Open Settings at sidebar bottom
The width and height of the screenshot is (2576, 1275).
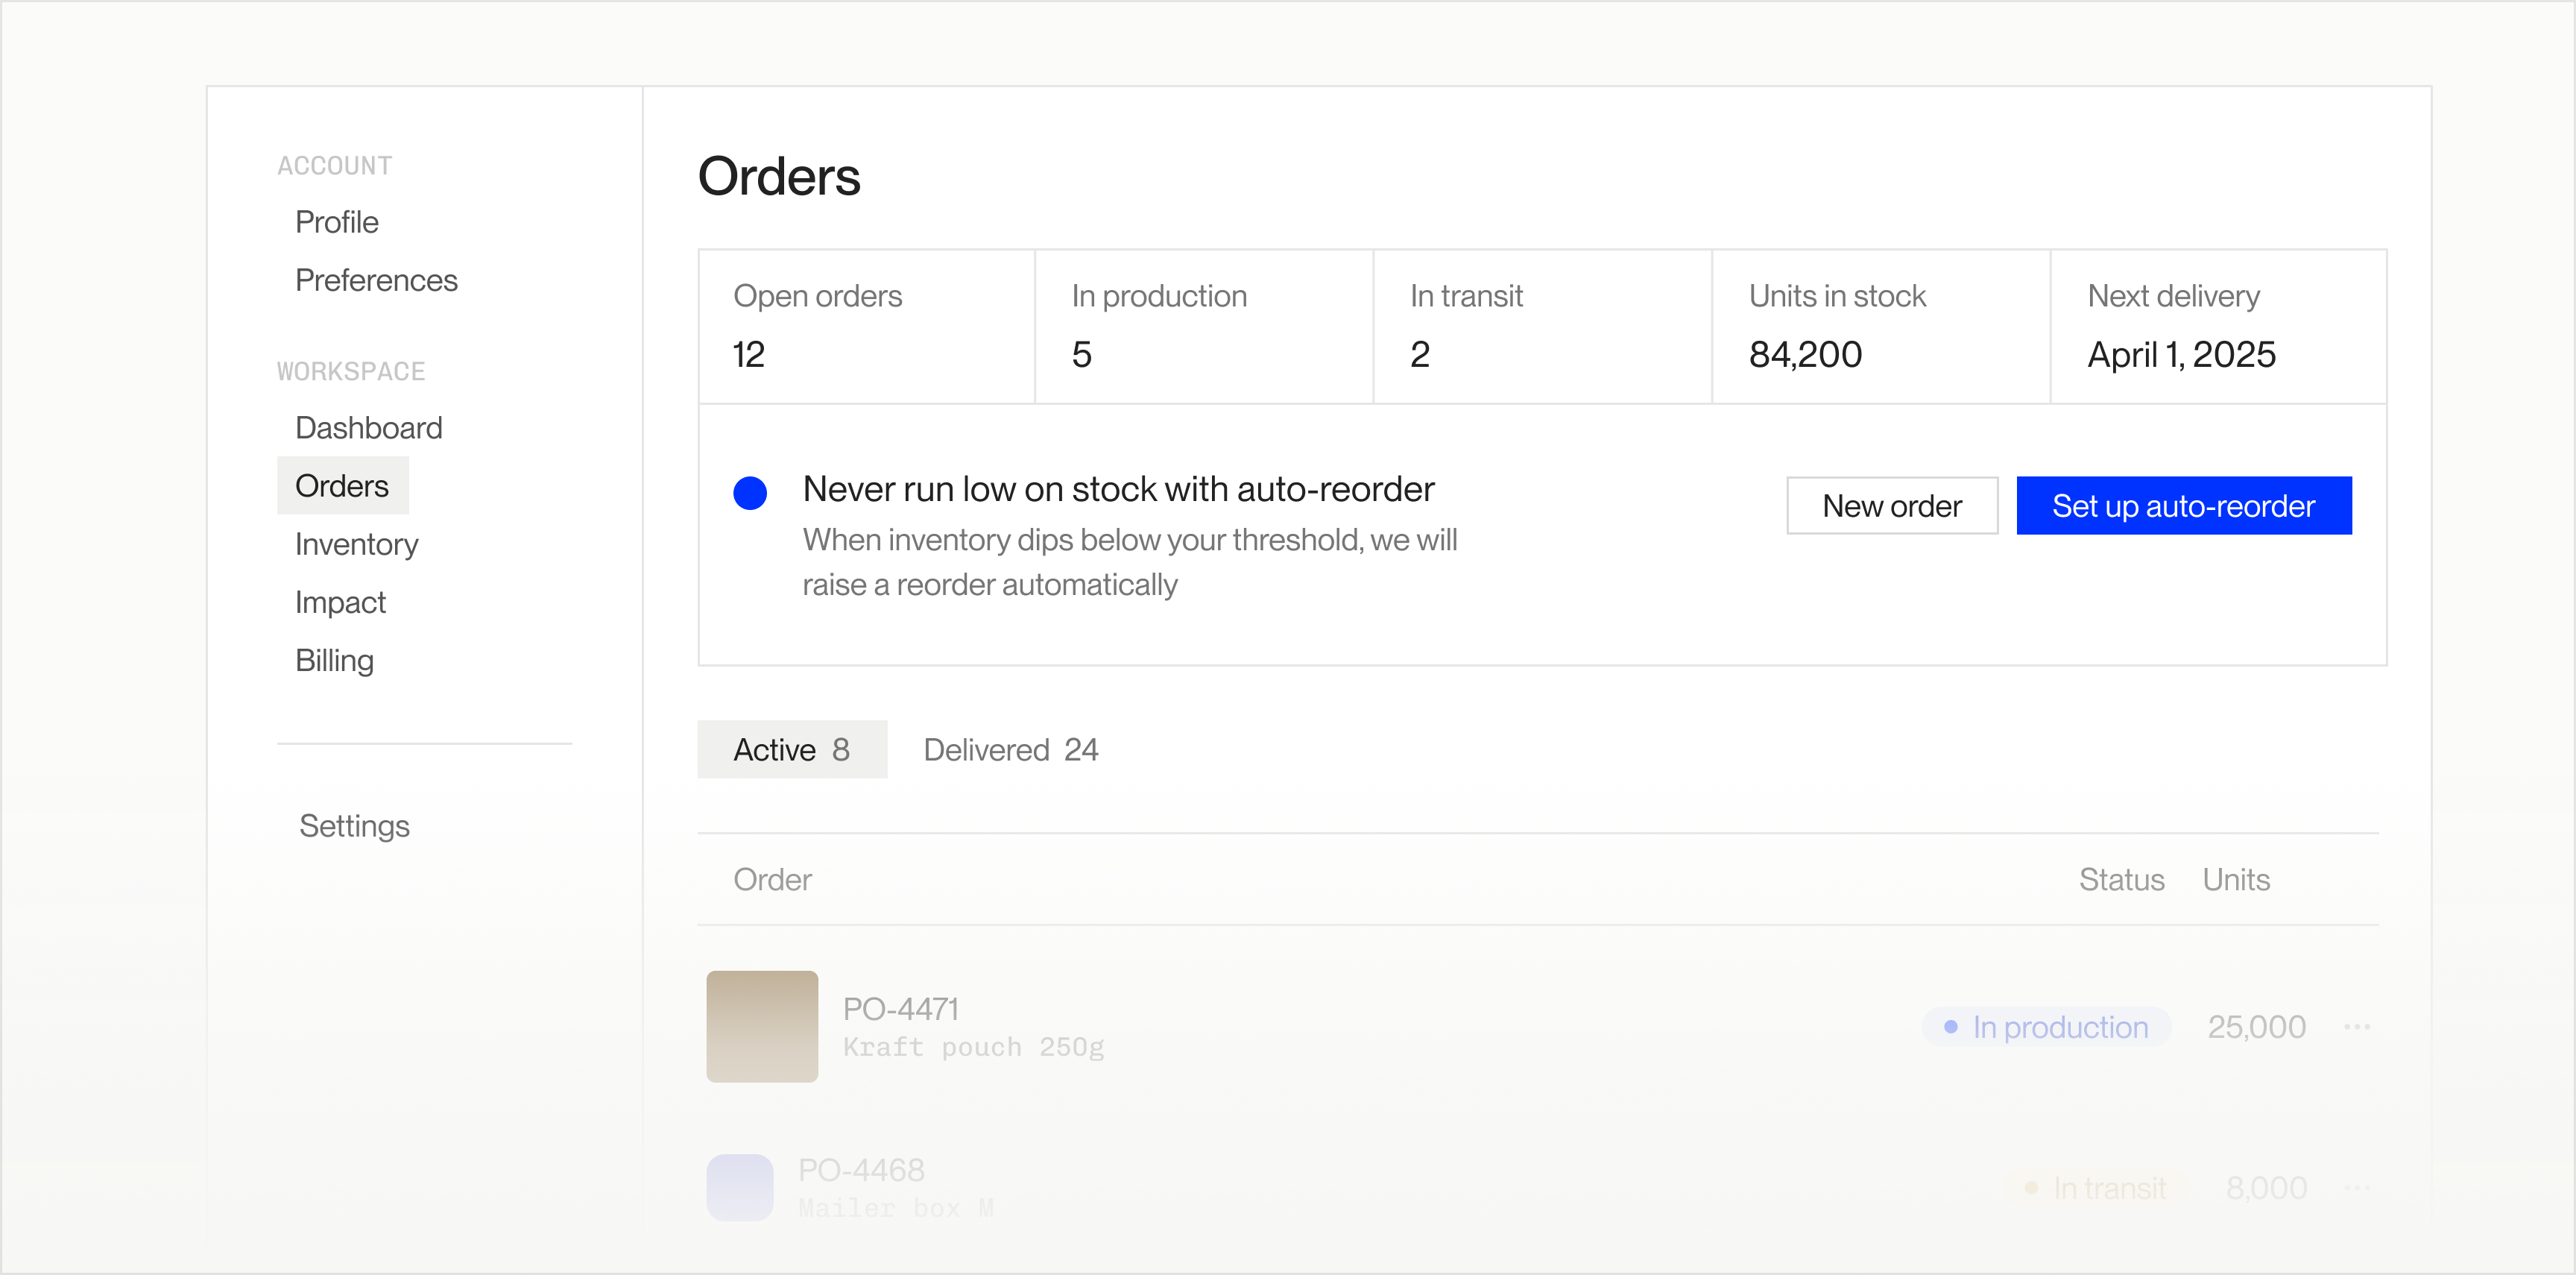[x=354, y=826]
